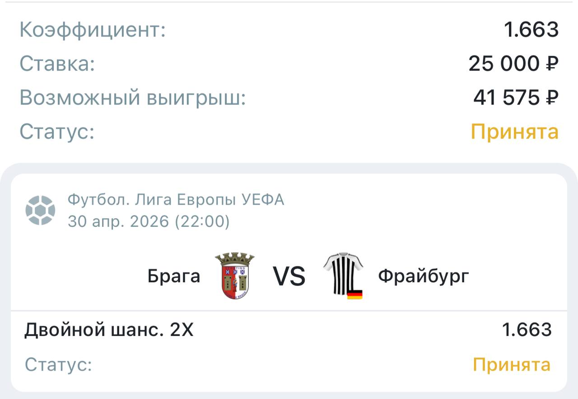Click the Ставка label
The height and width of the screenshot is (399, 578).
[57, 64]
